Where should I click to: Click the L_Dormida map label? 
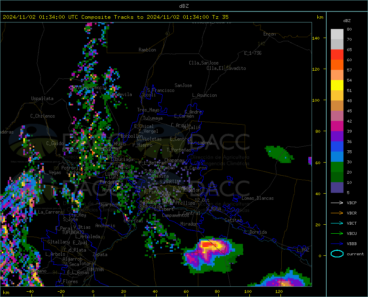[255, 232]
